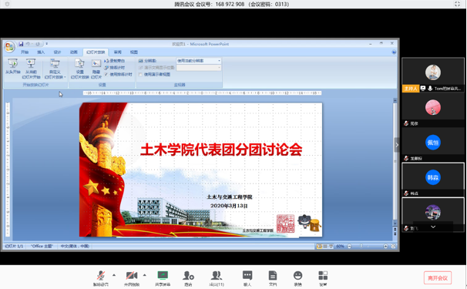Screen dimensions: 467x289
Task: Open the resolution dropdown in PowerPoint ribbon
Action: (x=199, y=61)
